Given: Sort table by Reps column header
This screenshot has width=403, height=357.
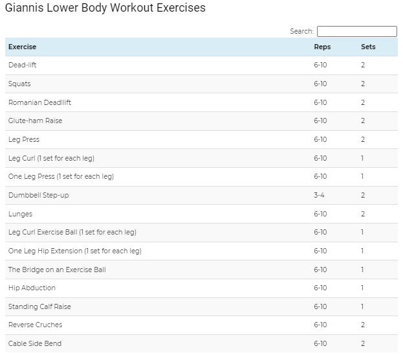Looking at the screenshot, I should pyautogui.click(x=322, y=47).
